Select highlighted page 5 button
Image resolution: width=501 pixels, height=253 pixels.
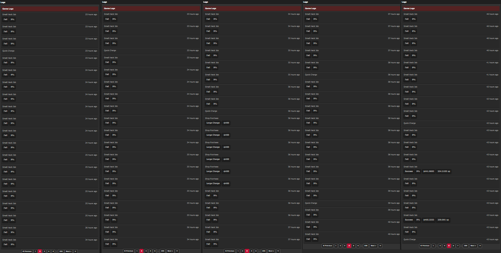point(449,246)
